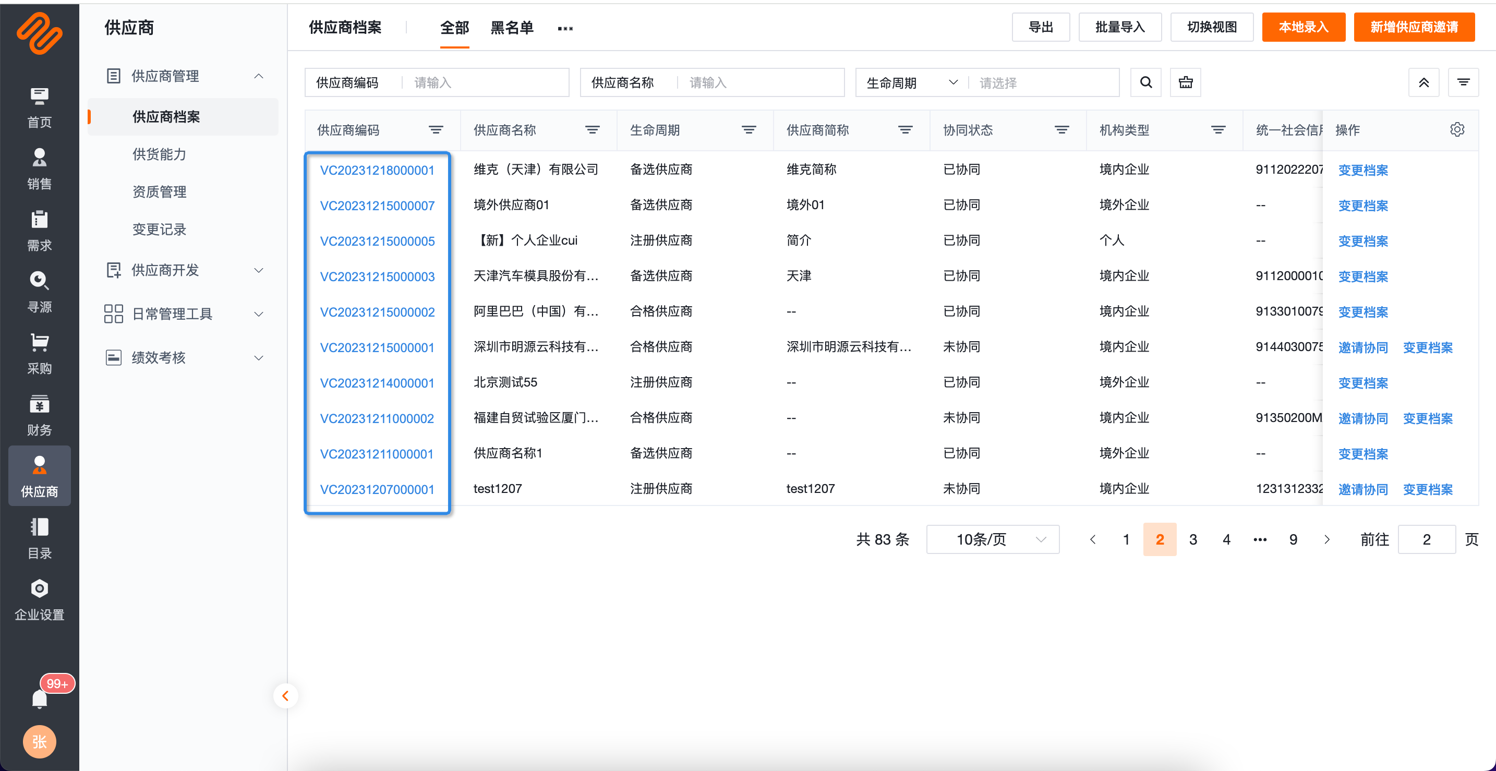Go to page 3 in pagination

tap(1193, 539)
